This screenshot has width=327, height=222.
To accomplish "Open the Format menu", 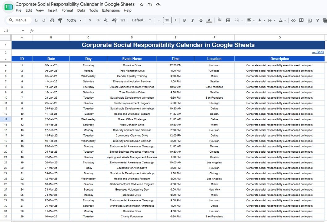I will point(67,10).
